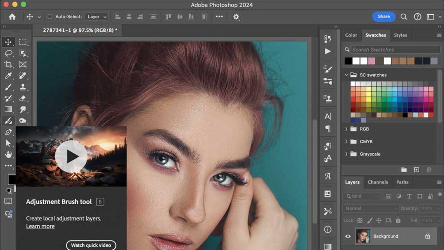Expand the RGB swatch group
Viewport: 444px width, 250px height.
pos(346,129)
